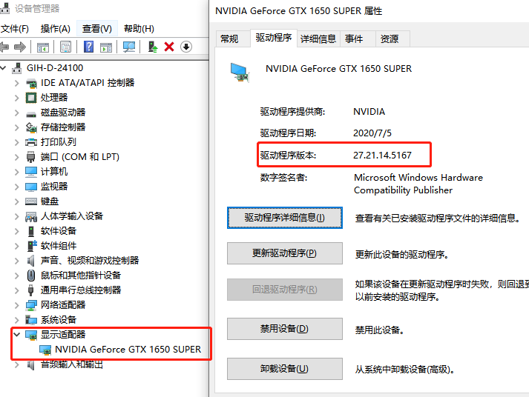Click the 打印队列 printer icon

[x=31, y=142]
